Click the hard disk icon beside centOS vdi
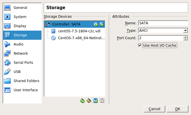 [x=53, y=31]
